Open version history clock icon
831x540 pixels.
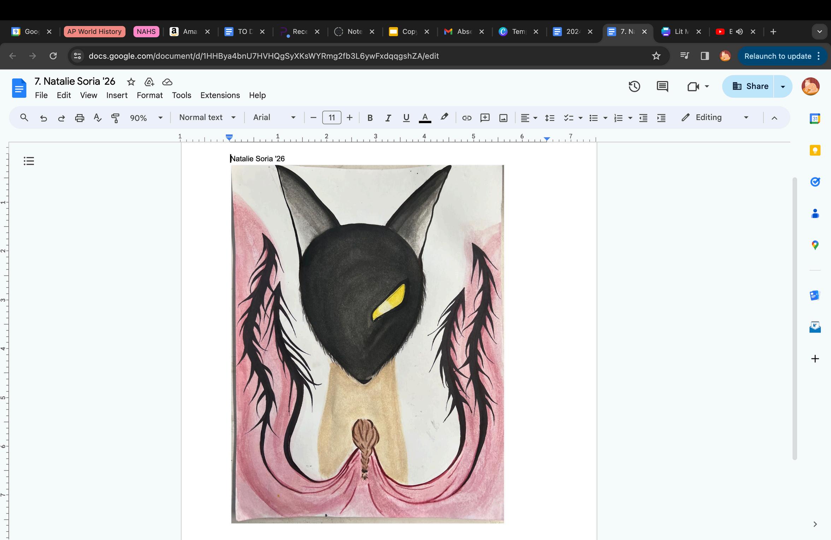[x=634, y=86]
